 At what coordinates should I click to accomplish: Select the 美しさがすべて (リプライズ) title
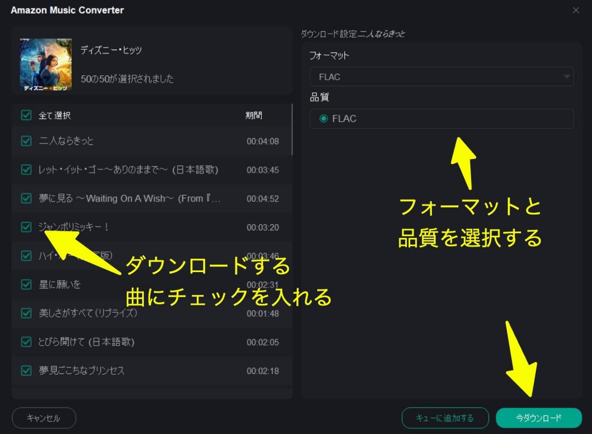click(x=88, y=313)
